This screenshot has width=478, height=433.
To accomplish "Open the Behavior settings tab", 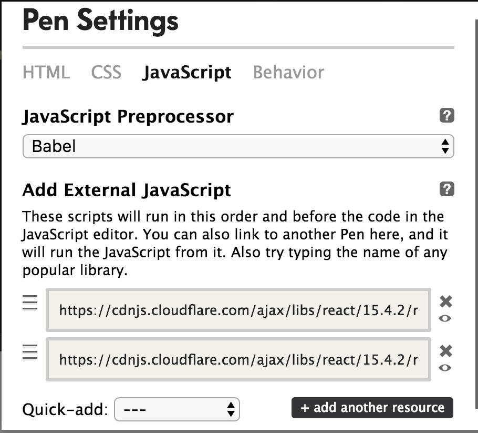I will click(x=288, y=73).
